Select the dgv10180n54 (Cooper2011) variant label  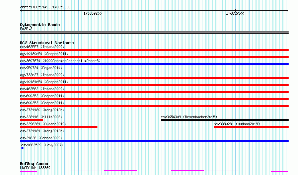44,54
